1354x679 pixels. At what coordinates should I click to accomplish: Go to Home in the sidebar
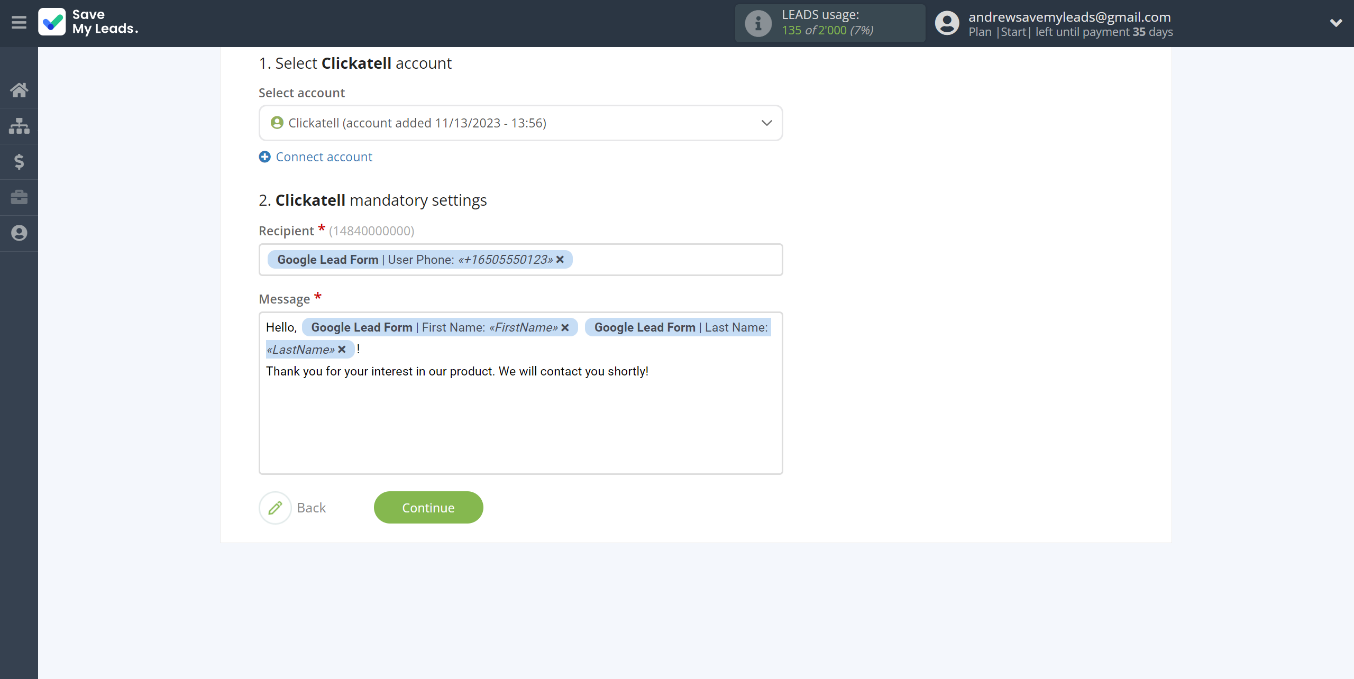click(x=19, y=90)
